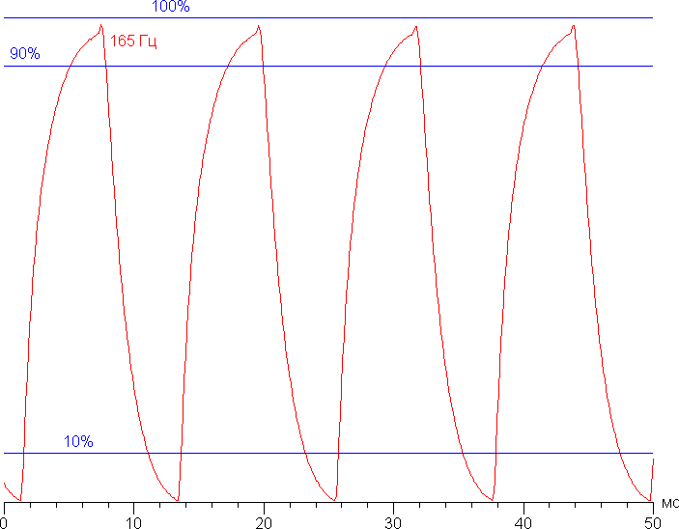Click the 40 axis tick label

(523, 523)
